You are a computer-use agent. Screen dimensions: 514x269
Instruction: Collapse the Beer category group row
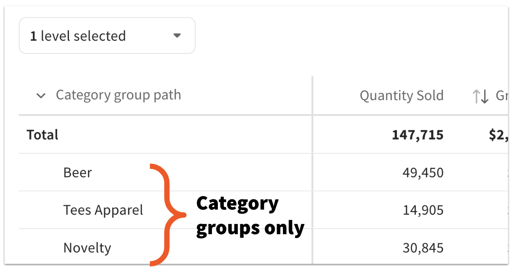click(x=77, y=173)
